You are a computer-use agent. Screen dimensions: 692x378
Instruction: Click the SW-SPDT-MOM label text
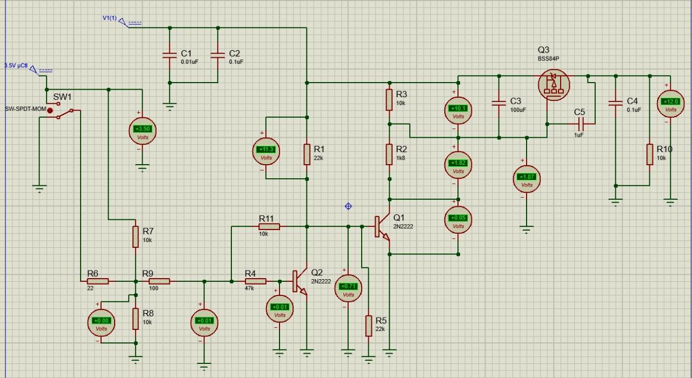26,109
